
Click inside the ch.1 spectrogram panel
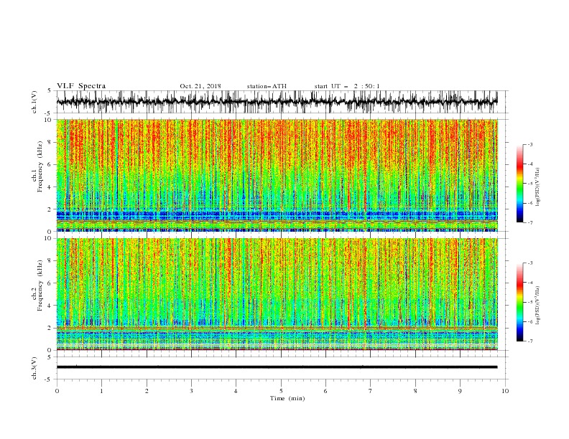(x=277, y=175)
